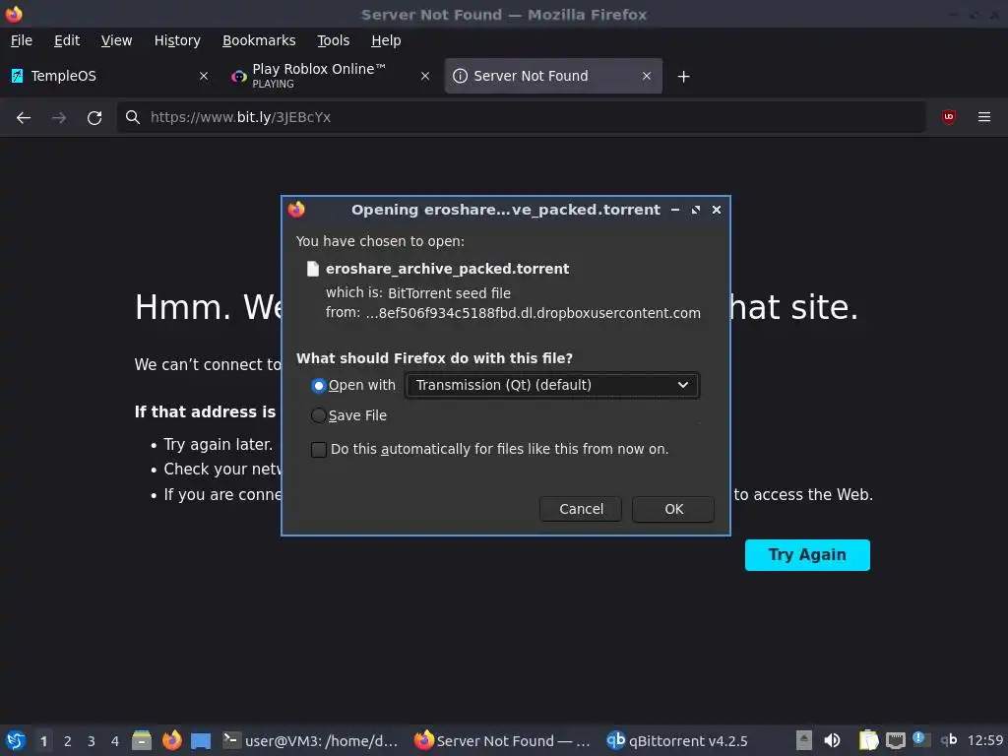Viewport: 1008px width, 756px height.
Task: Open the Lubuntu start menu icon
Action: tap(16, 740)
